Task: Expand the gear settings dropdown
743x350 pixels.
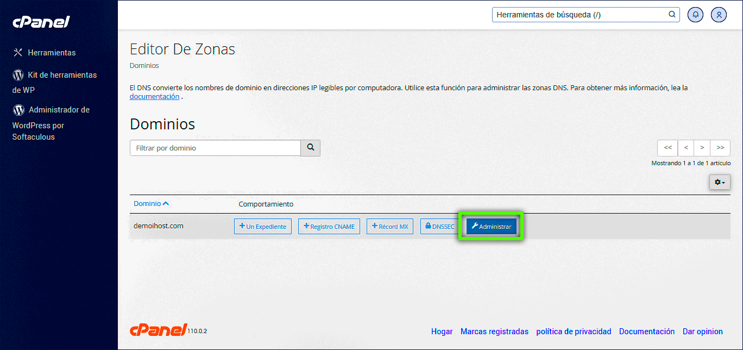Action: (x=720, y=183)
